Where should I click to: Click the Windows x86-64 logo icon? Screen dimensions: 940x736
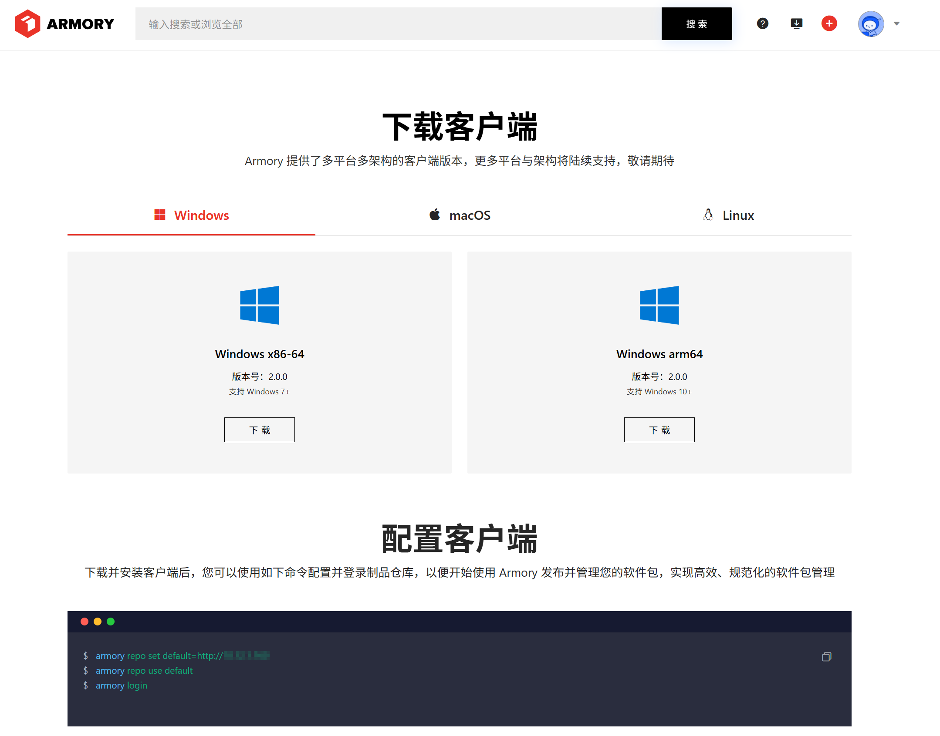(260, 305)
